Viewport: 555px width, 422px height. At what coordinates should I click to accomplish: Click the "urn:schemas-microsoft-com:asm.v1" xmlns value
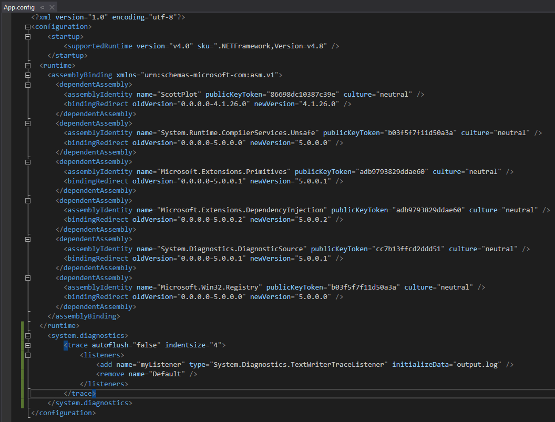tap(210, 75)
